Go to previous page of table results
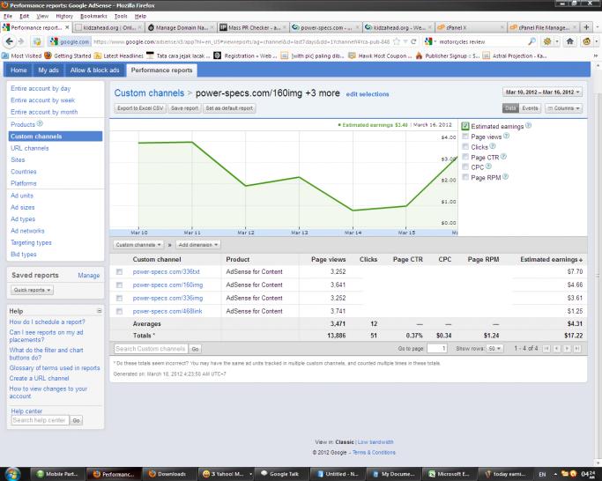Screen dimensions: 602x481 pyautogui.click(x=557, y=349)
